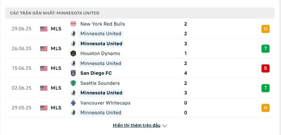Select the Vancouver Whitecaps team name
The width and height of the screenshot is (281, 135).
(105, 103)
